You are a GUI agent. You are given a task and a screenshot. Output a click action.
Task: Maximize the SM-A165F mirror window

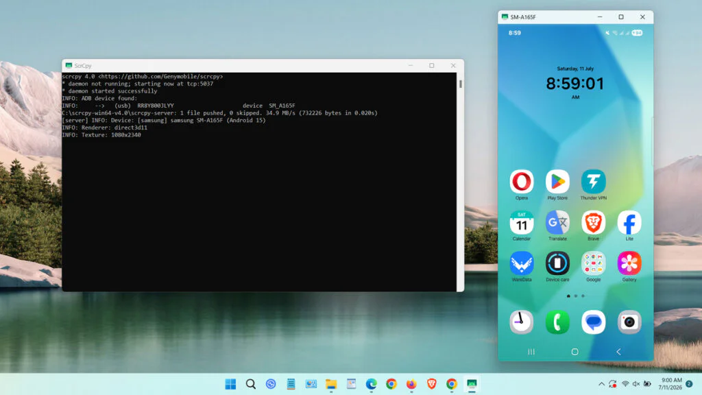coord(621,17)
